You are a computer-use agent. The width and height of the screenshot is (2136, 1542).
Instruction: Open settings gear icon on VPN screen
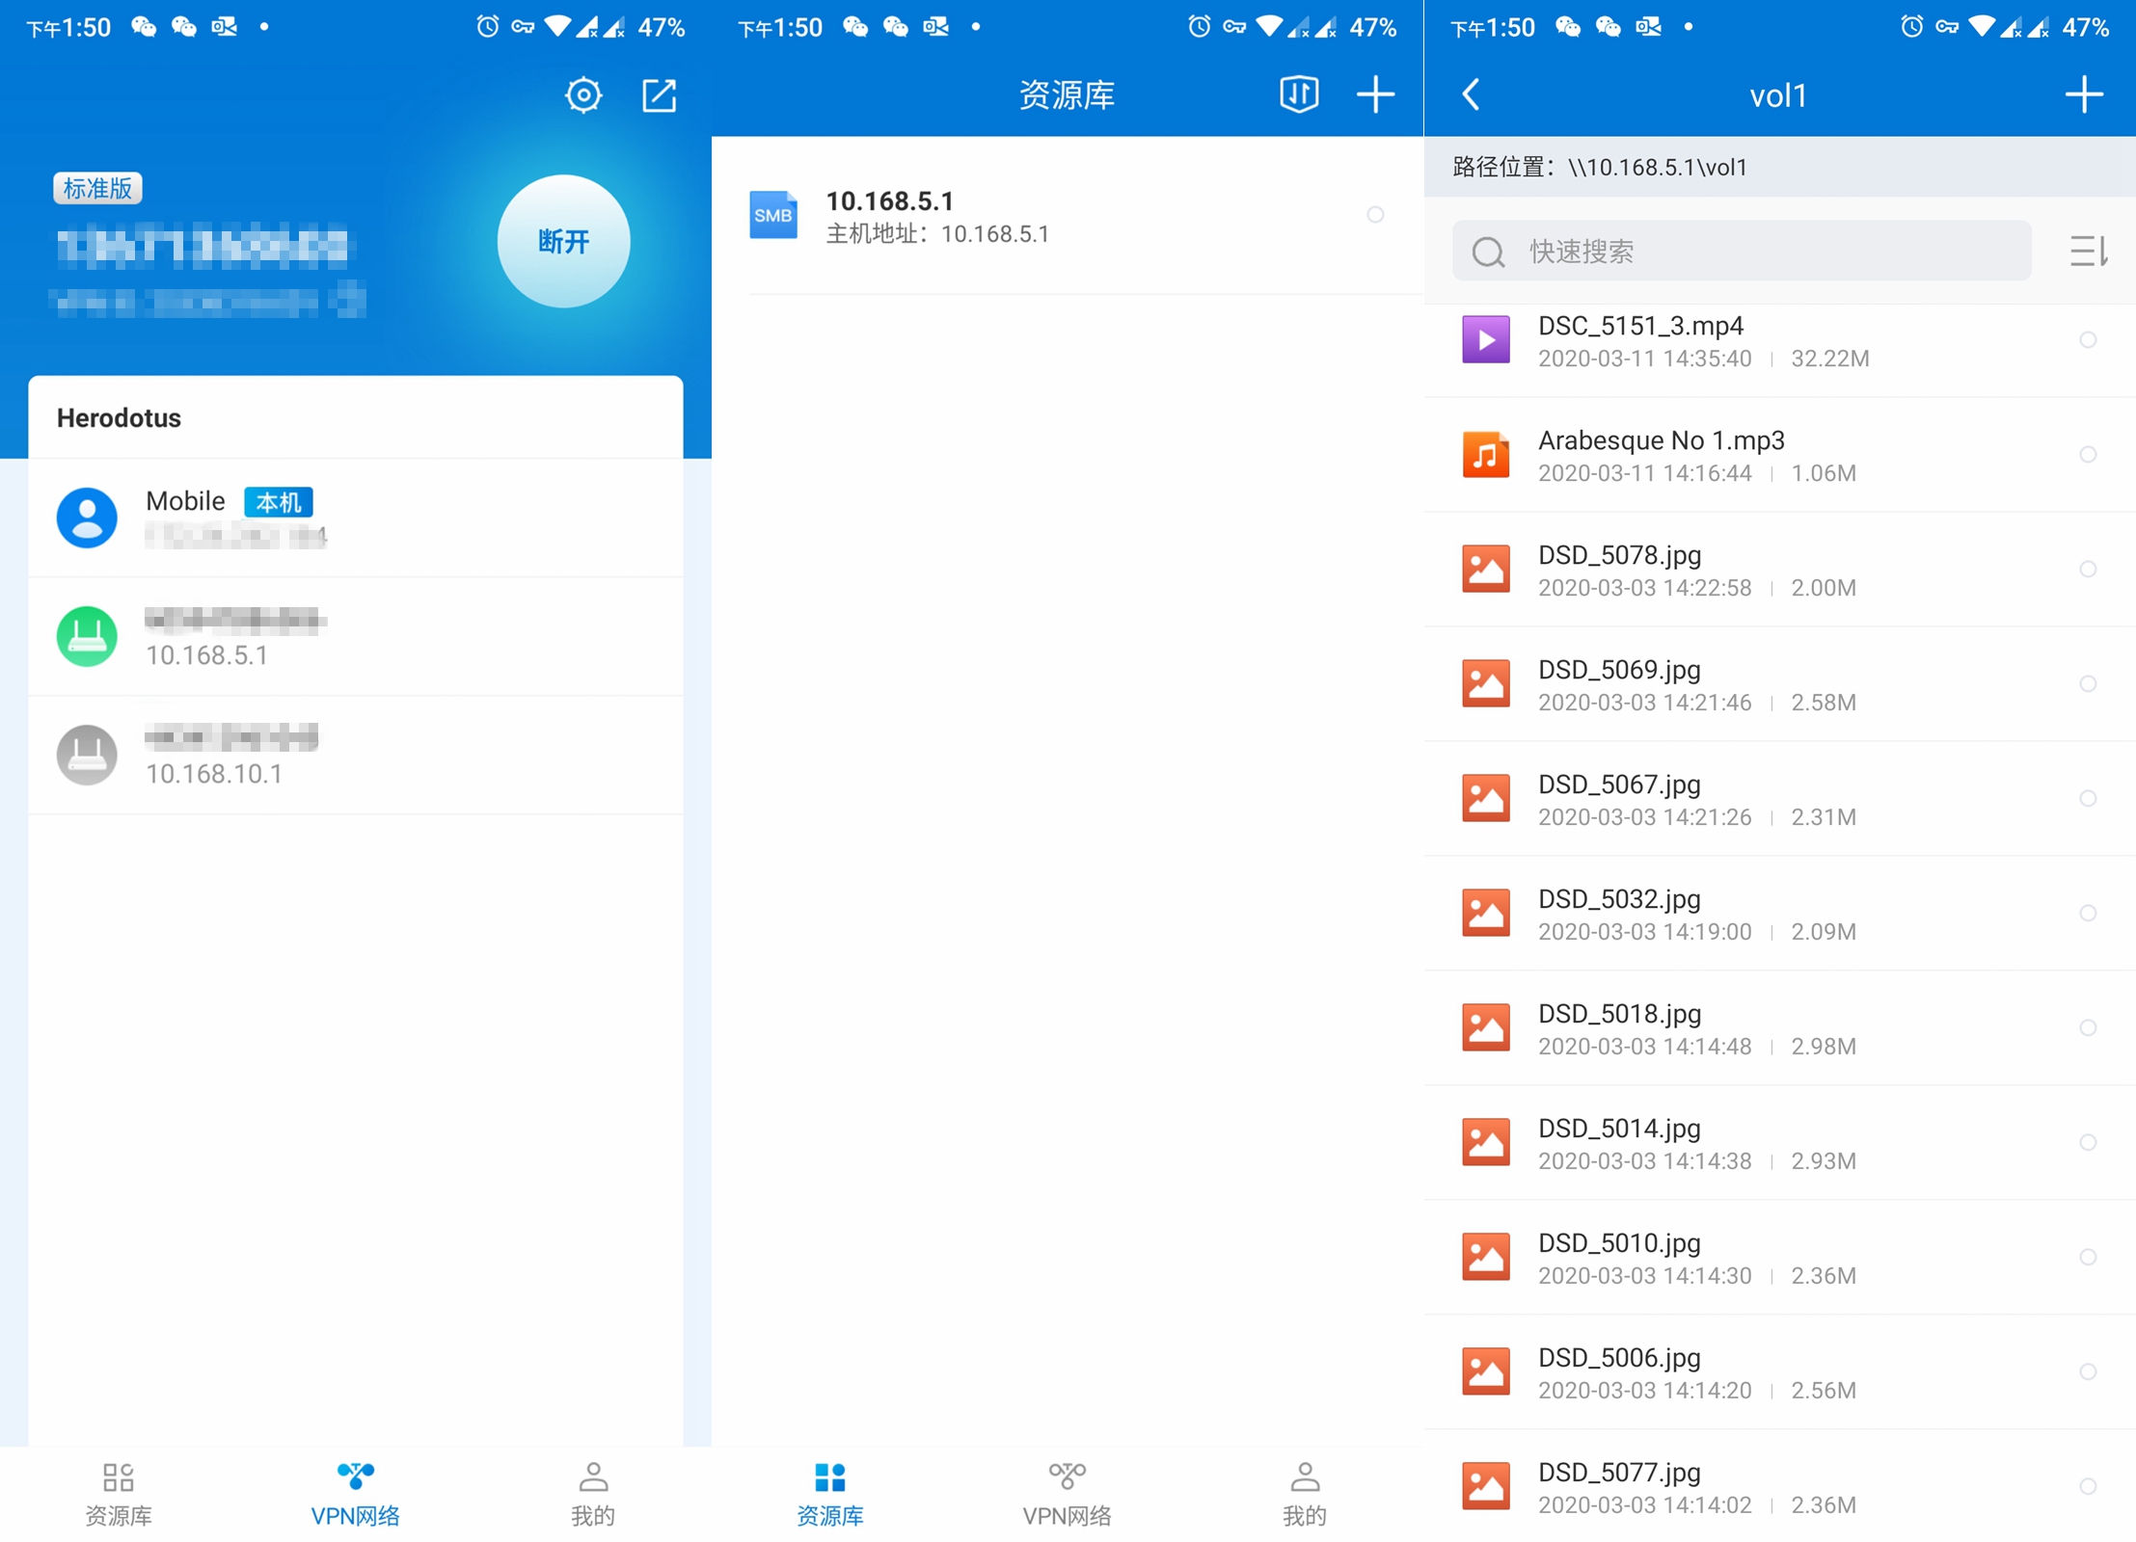coord(582,95)
